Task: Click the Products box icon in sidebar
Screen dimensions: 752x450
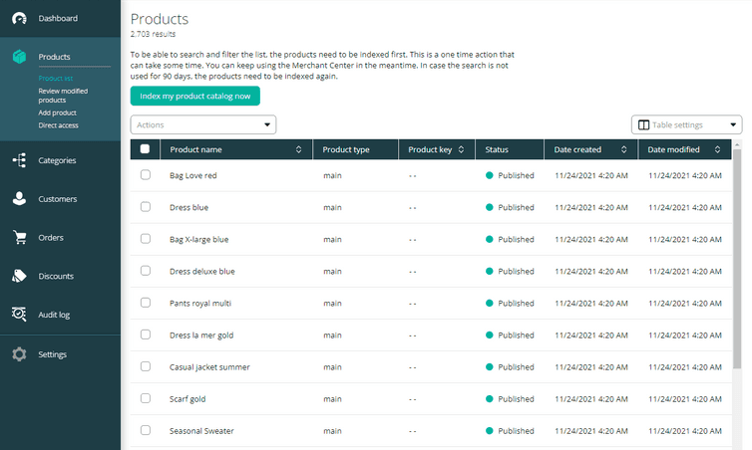Action: tap(19, 57)
